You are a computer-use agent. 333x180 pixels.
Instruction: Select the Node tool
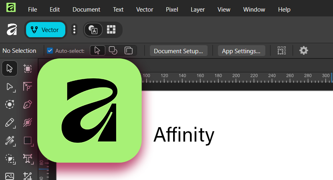click(10, 87)
